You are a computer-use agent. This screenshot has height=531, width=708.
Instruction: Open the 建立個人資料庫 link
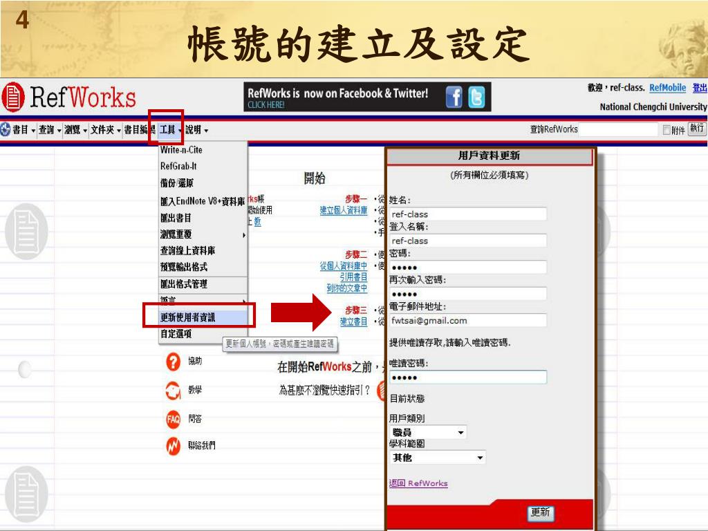343,210
